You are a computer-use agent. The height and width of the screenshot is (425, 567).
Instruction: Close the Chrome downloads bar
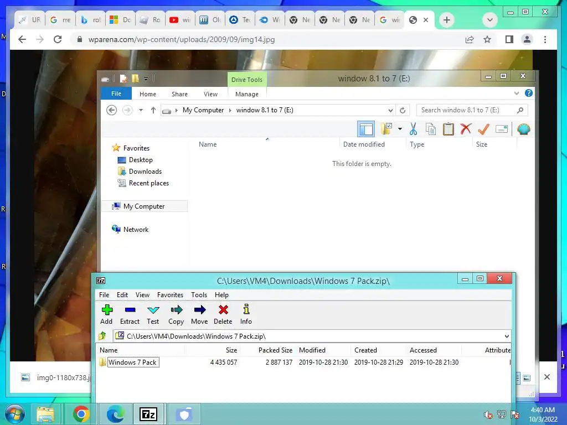(547, 377)
